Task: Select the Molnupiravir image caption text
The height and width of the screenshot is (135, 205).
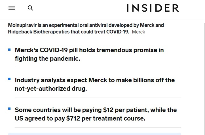Action: point(86,29)
